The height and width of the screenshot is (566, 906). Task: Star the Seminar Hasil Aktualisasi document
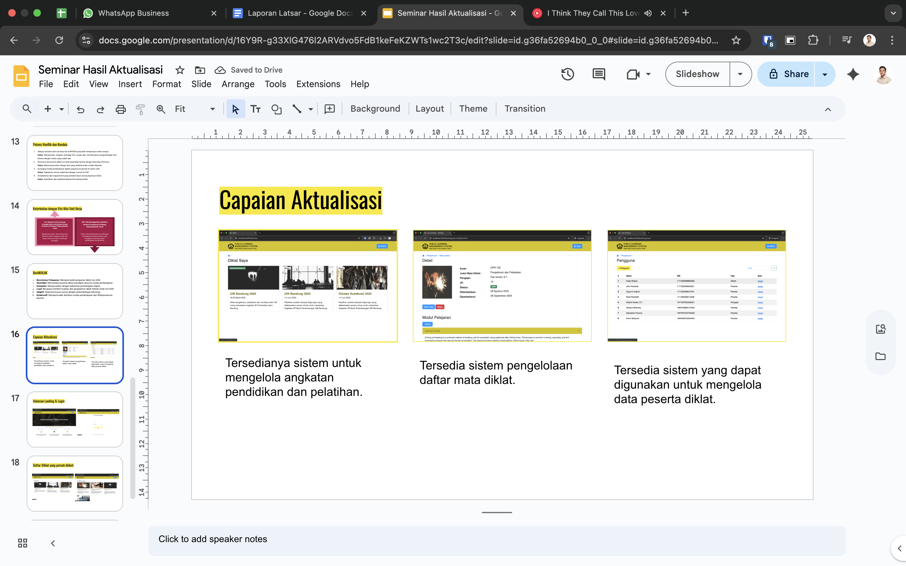pos(180,70)
